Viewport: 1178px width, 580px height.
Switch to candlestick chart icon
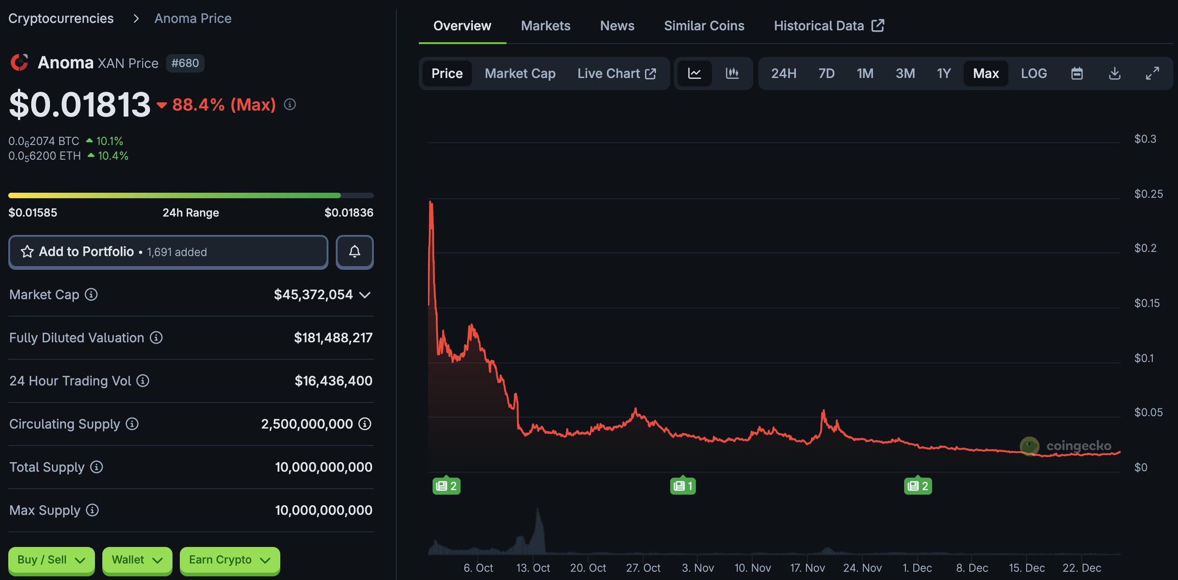point(732,74)
